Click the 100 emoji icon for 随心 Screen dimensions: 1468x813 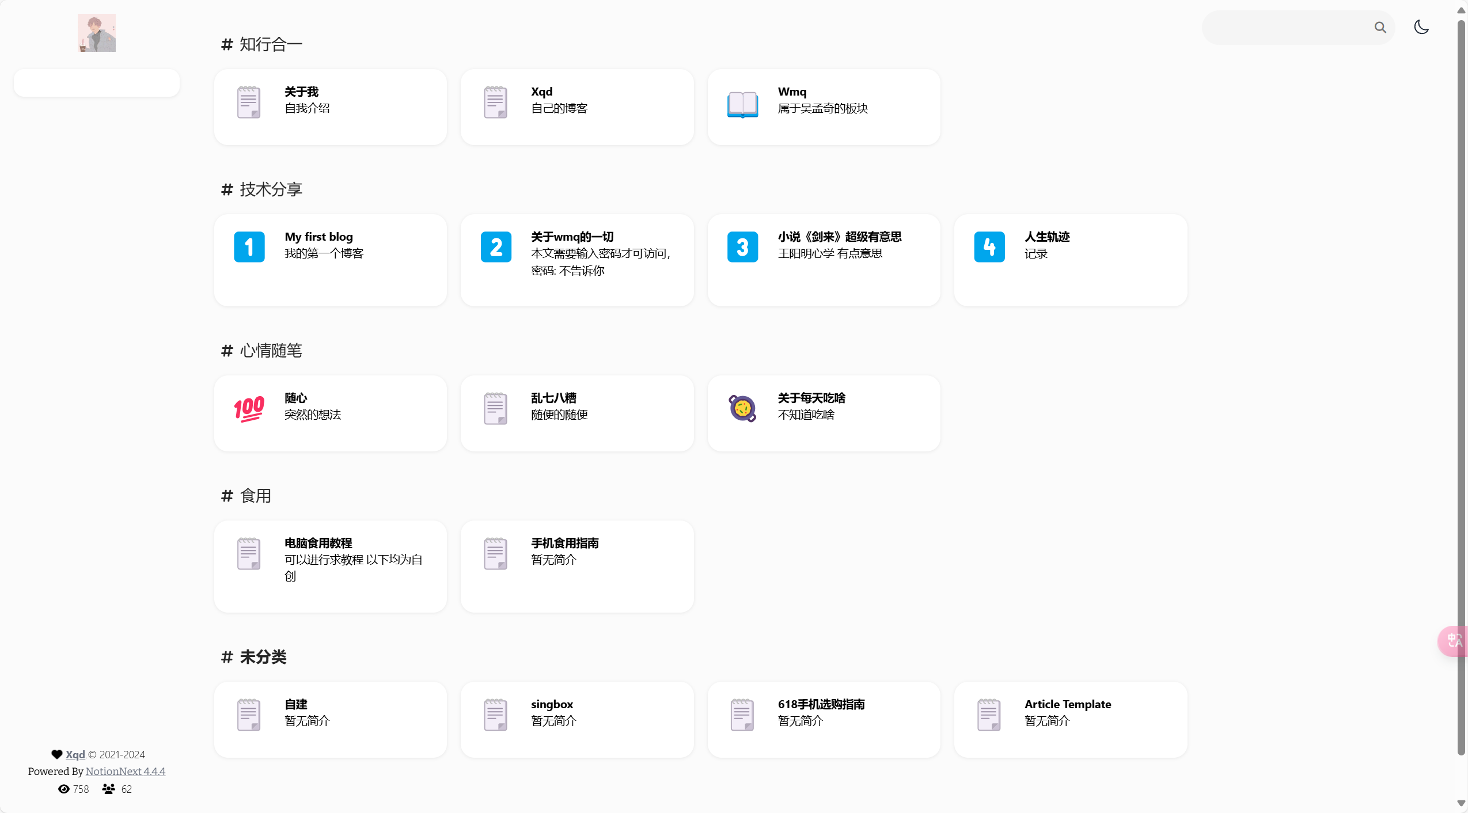pos(249,408)
